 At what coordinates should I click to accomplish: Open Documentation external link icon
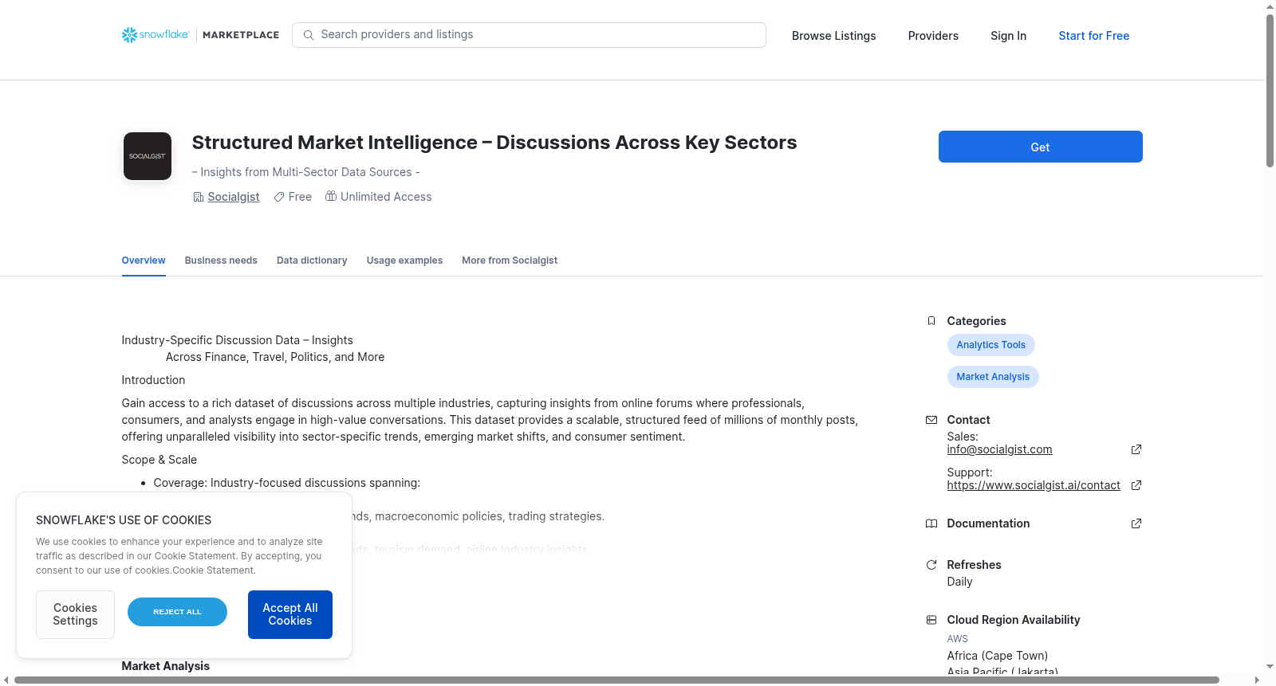pos(1136,523)
